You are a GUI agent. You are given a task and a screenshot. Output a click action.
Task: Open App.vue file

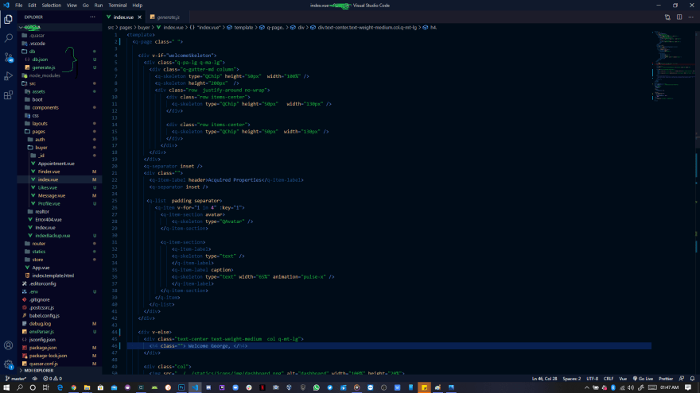point(60,268)
